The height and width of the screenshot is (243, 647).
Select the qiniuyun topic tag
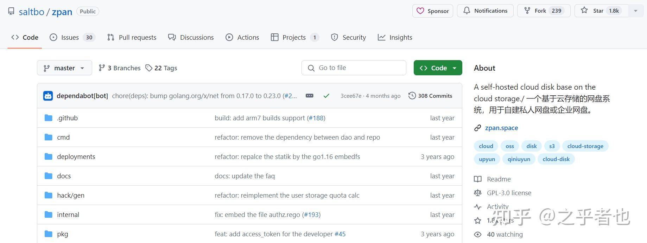tap(519, 159)
